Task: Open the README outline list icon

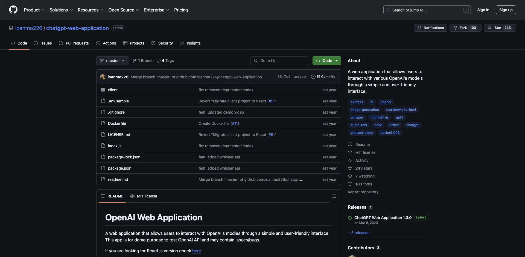Action: 334,196
